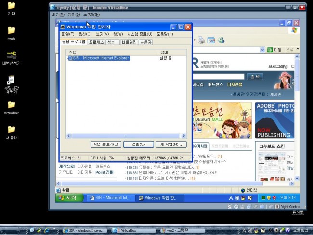This screenshot has width=313, height=235.
Task: Select the 새 폴더 folder on the desktop
Action: [12, 132]
